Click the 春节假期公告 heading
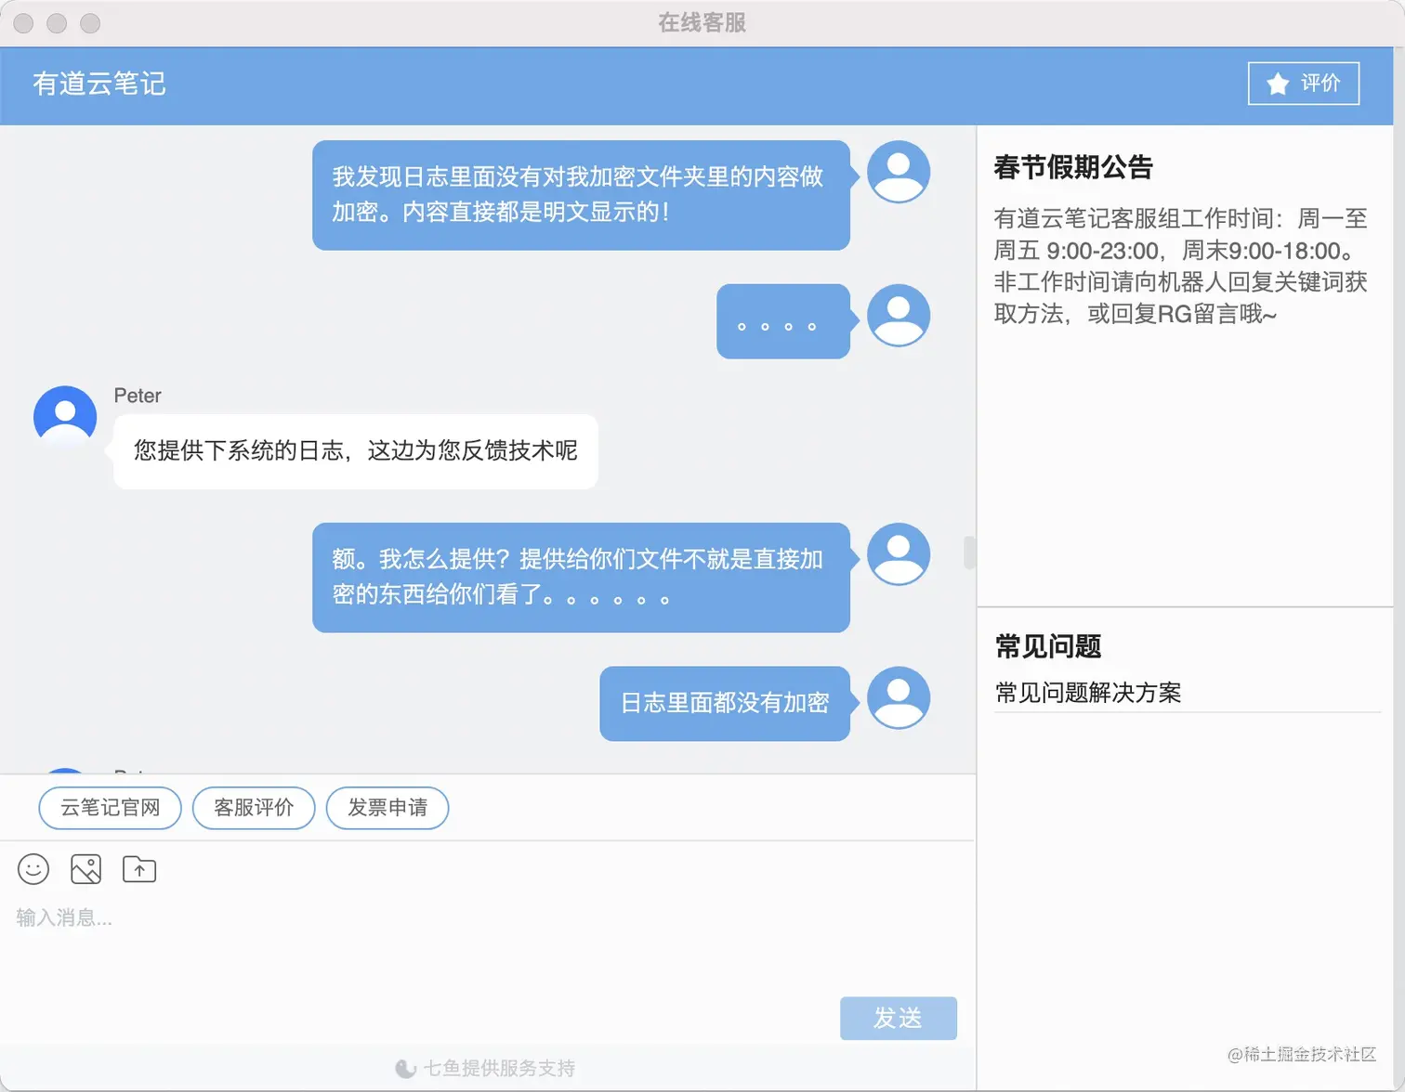 point(1073,167)
